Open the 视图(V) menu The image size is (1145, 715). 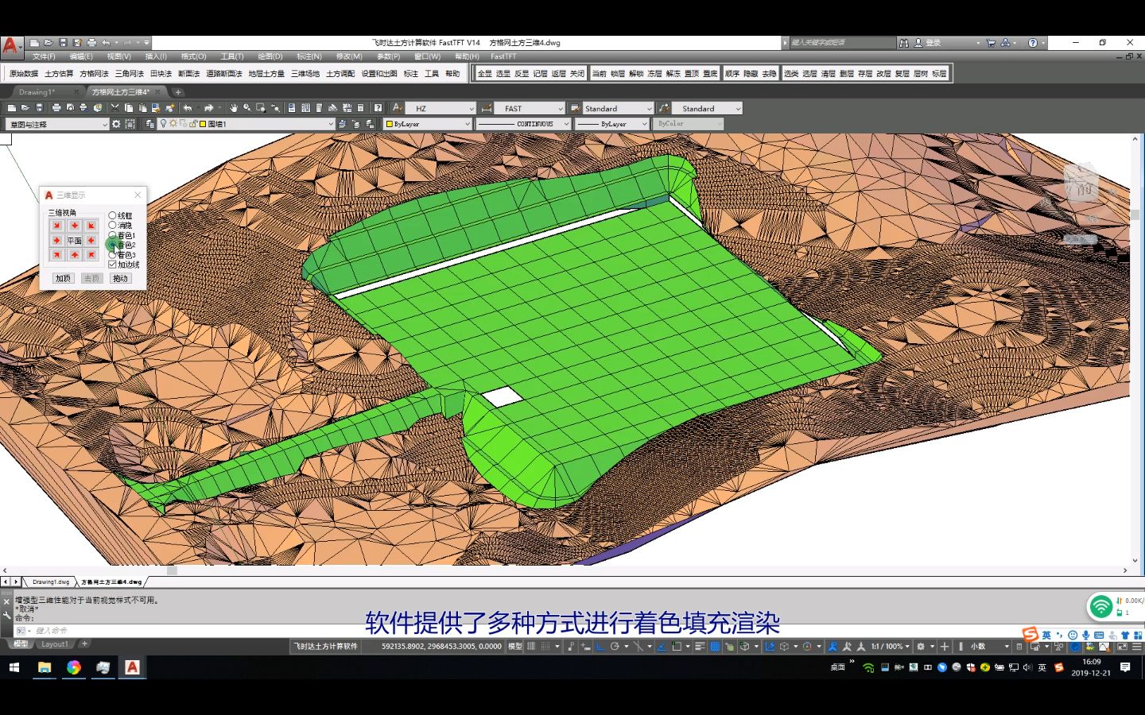click(x=118, y=56)
